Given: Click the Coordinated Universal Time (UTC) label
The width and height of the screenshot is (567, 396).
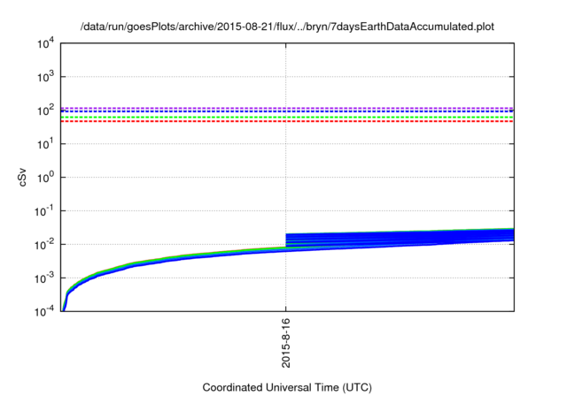Looking at the screenshot, I should (x=287, y=387).
